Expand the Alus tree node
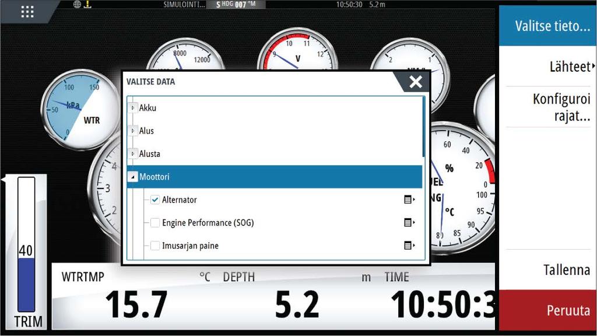The width and height of the screenshot is (597, 336). click(132, 131)
